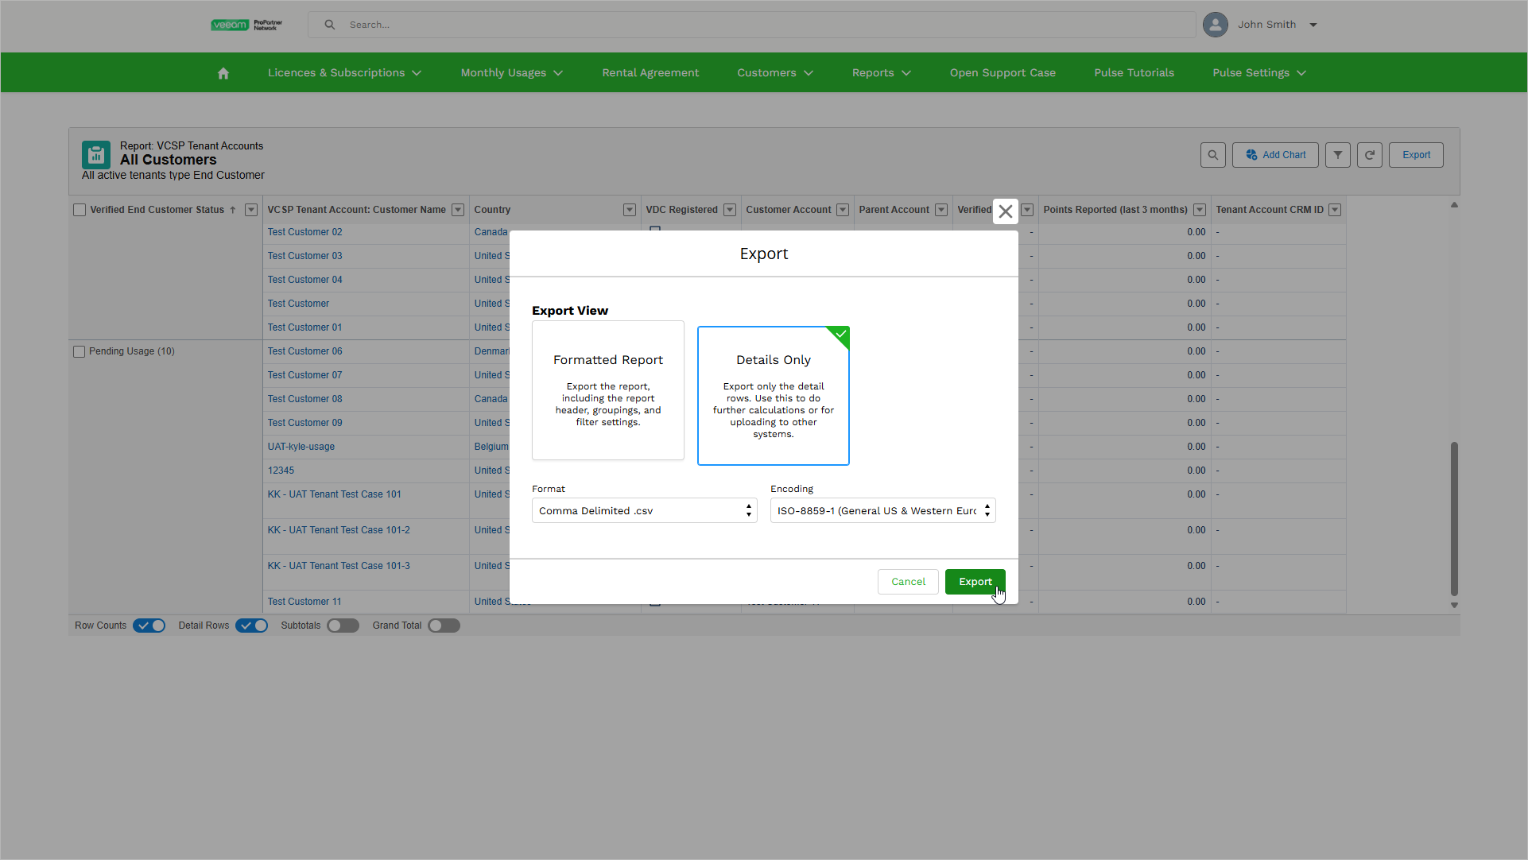
Task: Click the user avatar icon
Action: 1215,25
